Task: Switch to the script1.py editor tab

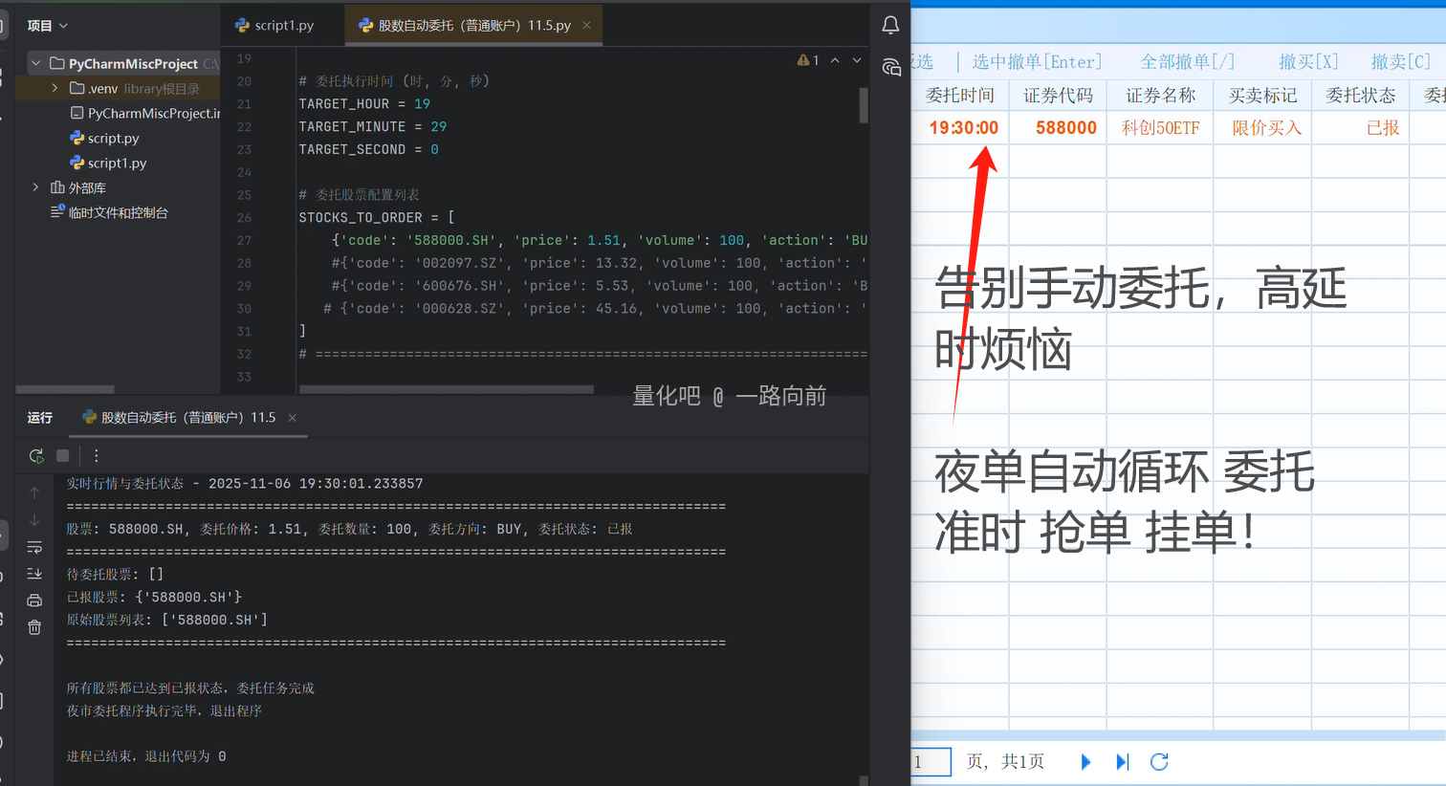Action: (275, 26)
